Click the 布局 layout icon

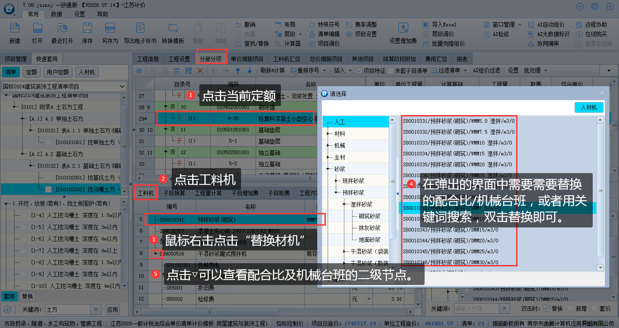point(278,24)
